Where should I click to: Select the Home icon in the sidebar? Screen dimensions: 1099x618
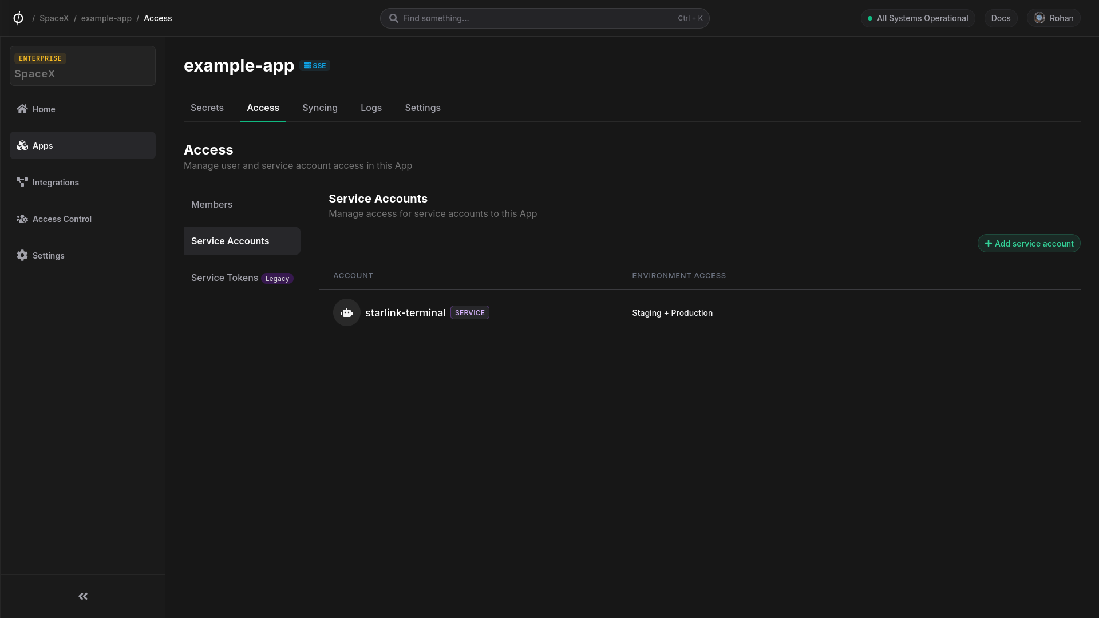coord(22,109)
